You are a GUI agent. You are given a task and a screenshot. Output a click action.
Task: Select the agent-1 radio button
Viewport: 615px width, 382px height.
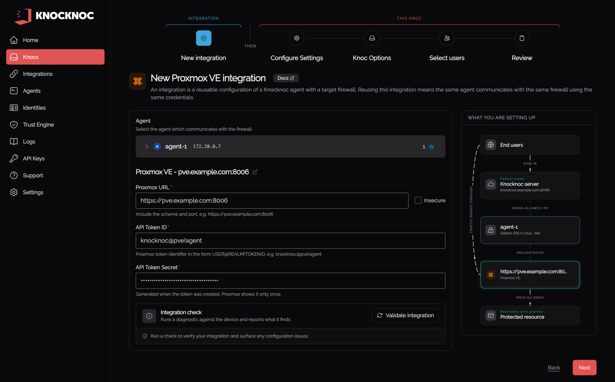click(x=157, y=147)
